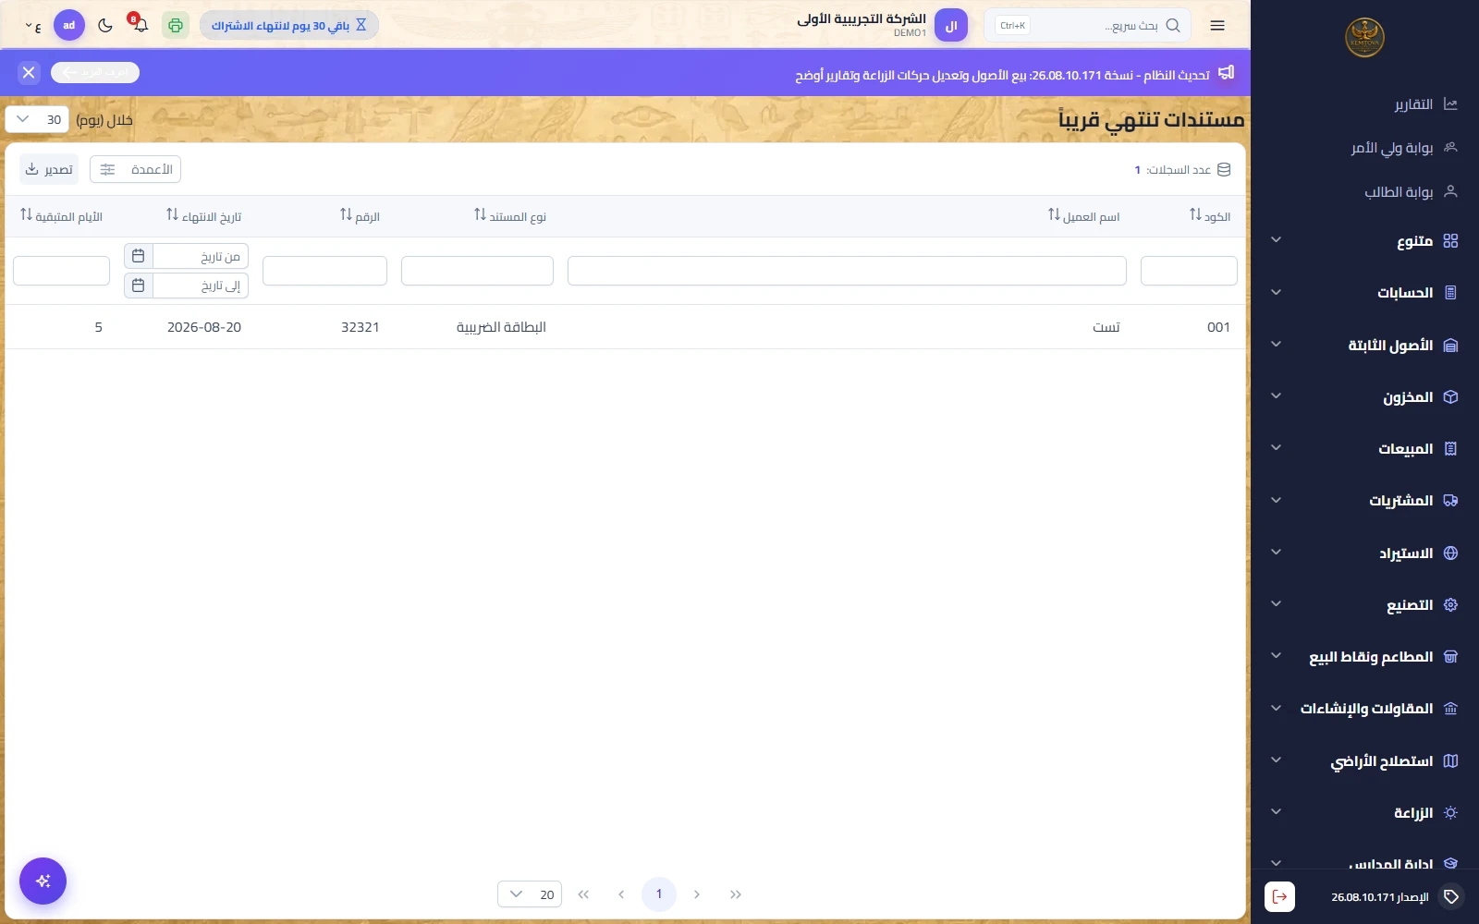1479x924 pixels.
Task: Click the expiry date '2026-08-20'
Action: (204, 327)
